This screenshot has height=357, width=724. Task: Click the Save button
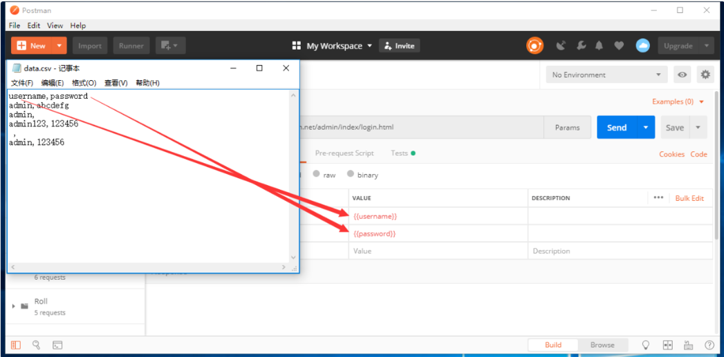coord(675,127)
